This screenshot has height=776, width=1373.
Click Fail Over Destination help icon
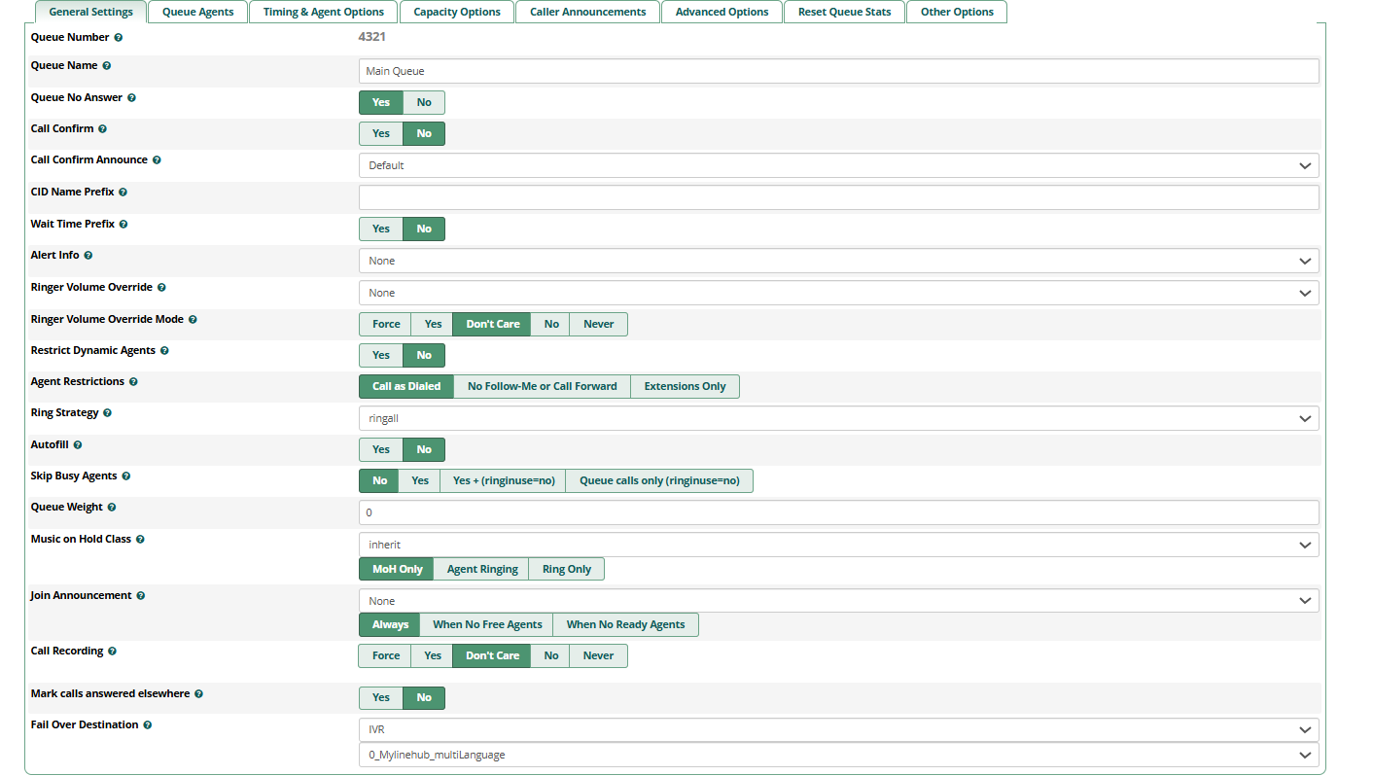(x=148, y=725)
